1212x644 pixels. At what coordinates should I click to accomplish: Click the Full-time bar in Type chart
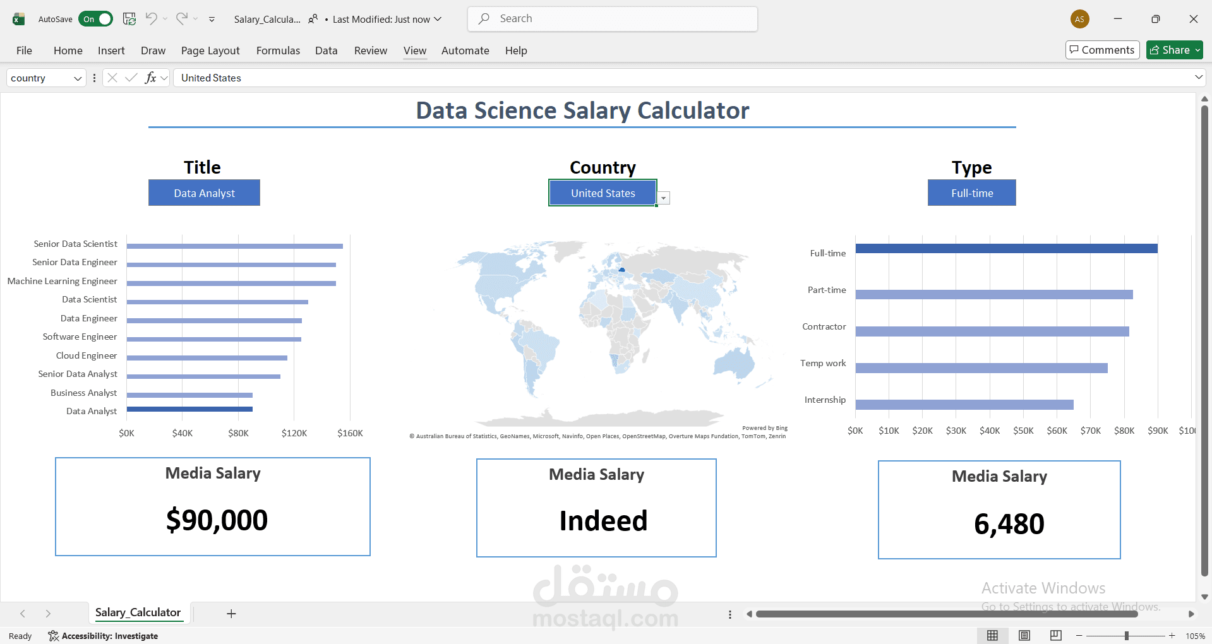coord(1007,249)
